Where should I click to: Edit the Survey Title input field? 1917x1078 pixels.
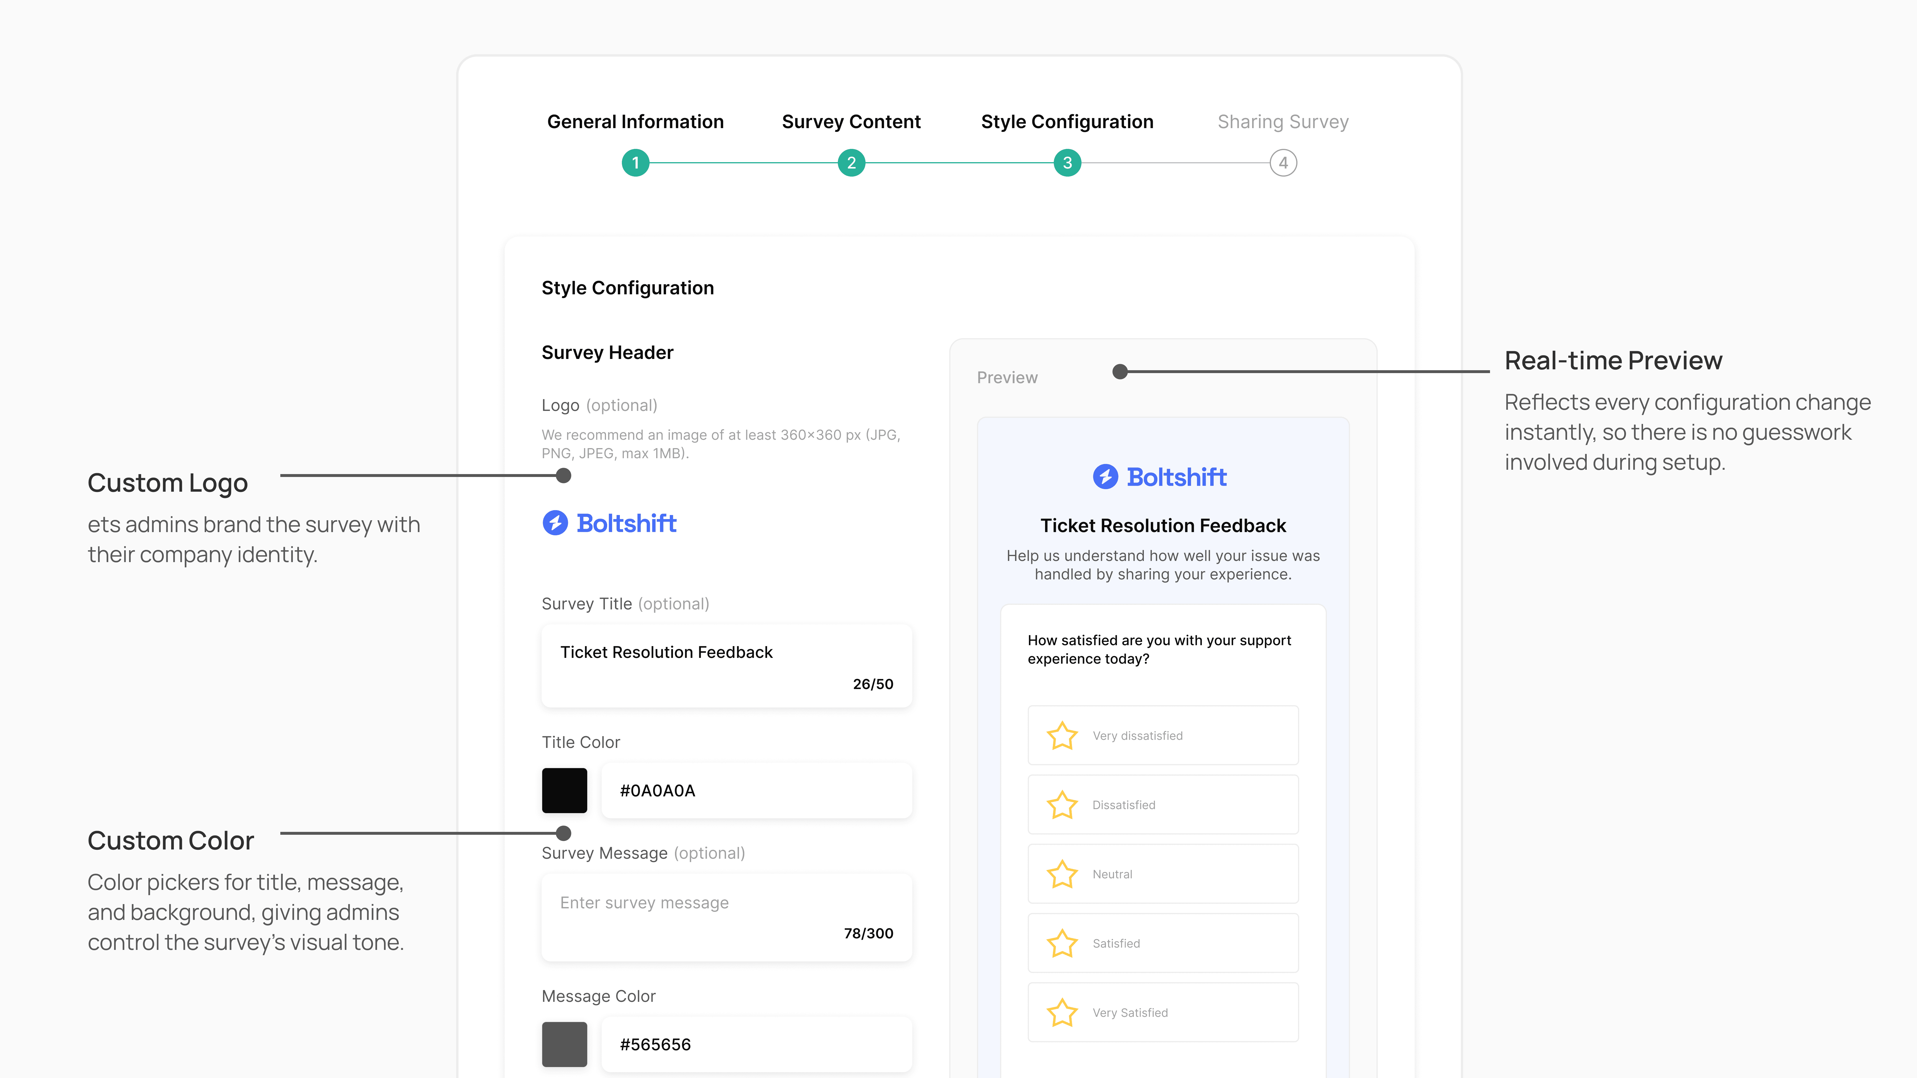(x=726, y=666)
